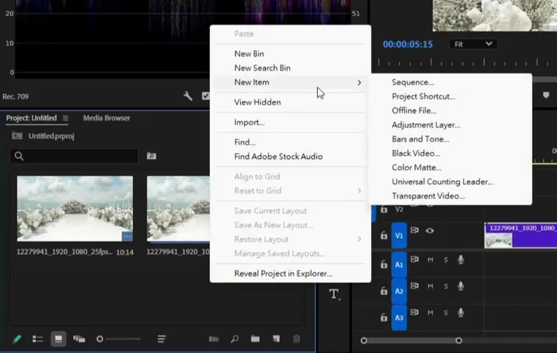Toggle V1 track output eye icon
Image resolution: width=557 pixels, height=353 pixels.
click(x=430, y=231)
